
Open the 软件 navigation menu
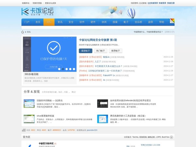click(x=82, y=22)
